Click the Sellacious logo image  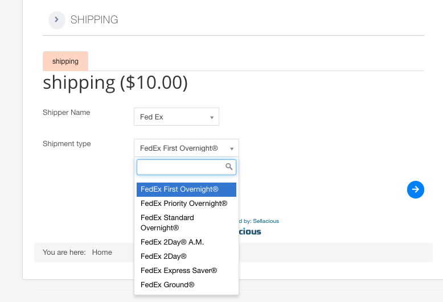point(250,231)
